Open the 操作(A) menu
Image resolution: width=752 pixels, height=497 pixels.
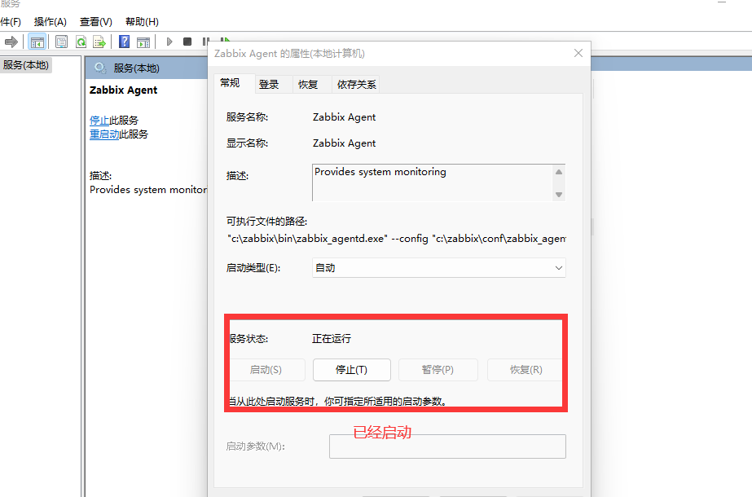pyautogui.click(x=50, y=21)
